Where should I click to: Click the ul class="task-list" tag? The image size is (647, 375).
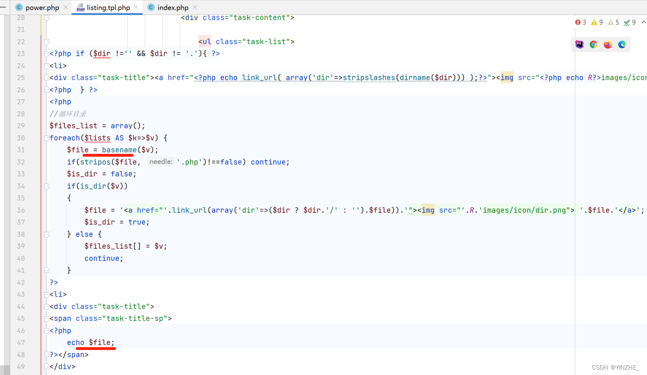(246, 41)
